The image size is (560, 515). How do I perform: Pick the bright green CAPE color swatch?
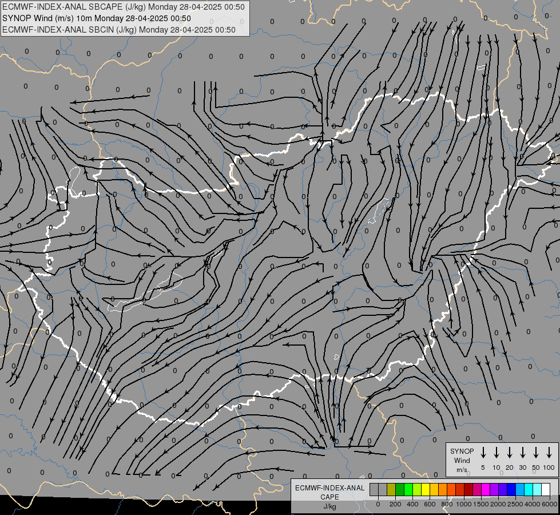click(408, 489)
